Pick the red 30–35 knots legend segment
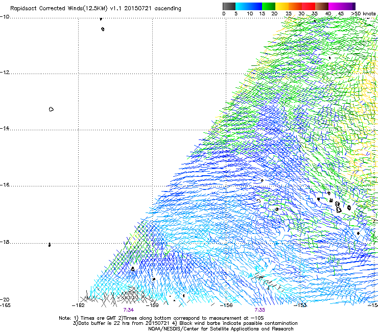Viewport: 378px width, 332px height. [309, 6]
